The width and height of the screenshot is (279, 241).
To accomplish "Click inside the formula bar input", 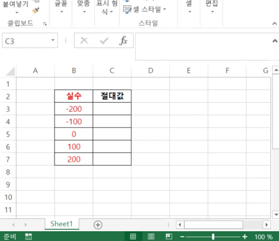I will point(203,47).
